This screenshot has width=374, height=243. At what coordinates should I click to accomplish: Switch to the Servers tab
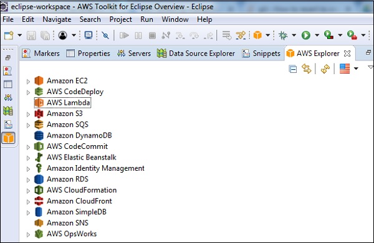[134, 54]
